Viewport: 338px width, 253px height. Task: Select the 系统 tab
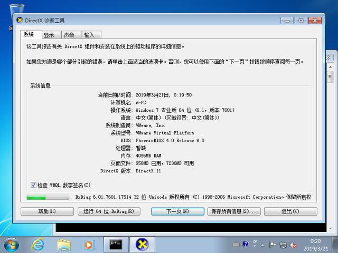click(x=31, y=34)
